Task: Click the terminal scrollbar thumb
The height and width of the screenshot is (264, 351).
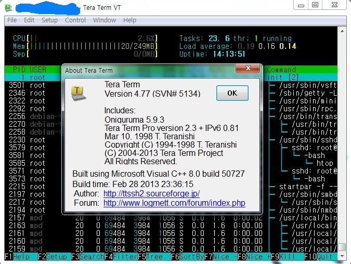Action: point(342,247)
